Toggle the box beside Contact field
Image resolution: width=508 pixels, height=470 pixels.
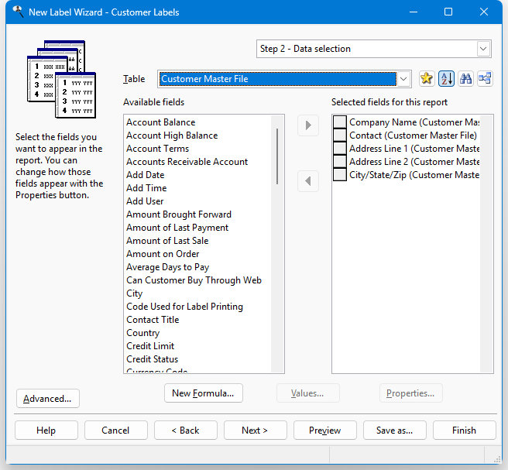[339, 136]
